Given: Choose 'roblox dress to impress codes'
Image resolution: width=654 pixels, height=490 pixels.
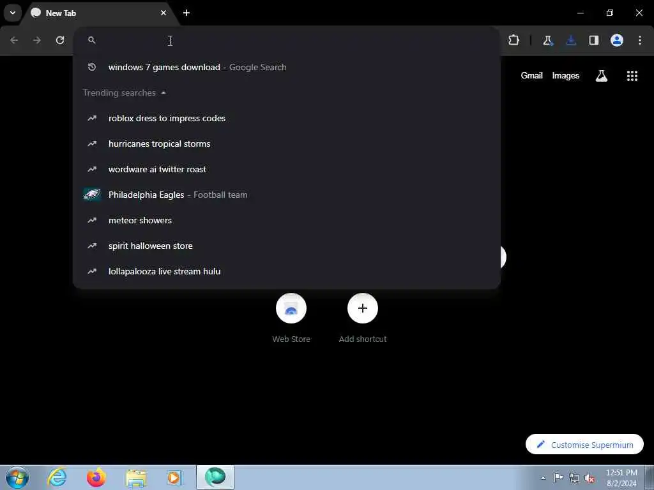Looking at the screenshot, I should (x=287, y=118).
